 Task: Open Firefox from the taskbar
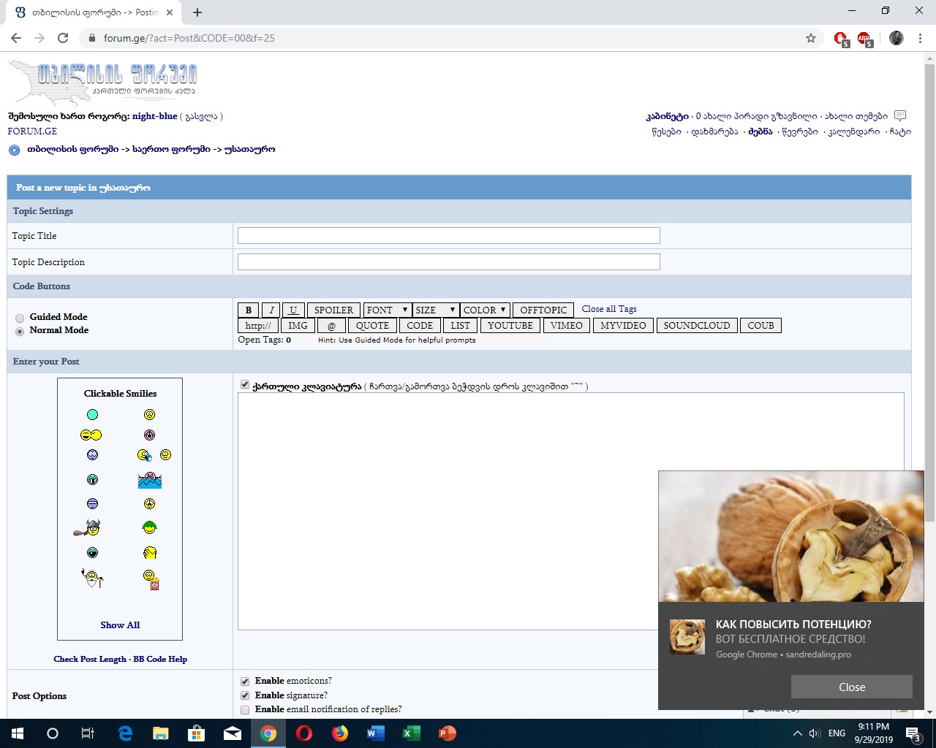coord(340,733)
